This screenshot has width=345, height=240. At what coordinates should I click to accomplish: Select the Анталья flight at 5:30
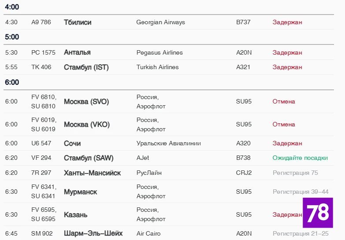[x=77, y=52]
